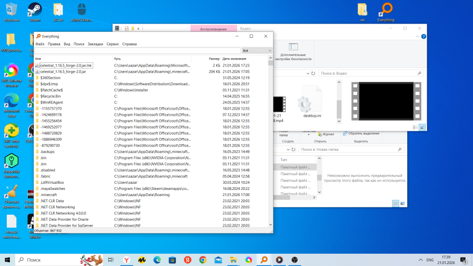Open the red Yandex icon on taskbar

click(x=187, y=260)
